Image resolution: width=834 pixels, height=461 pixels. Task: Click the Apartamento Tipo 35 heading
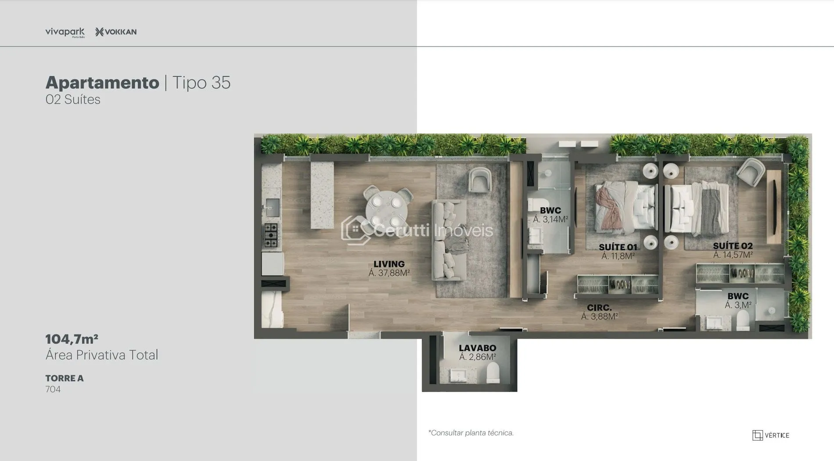pos(138,83)
